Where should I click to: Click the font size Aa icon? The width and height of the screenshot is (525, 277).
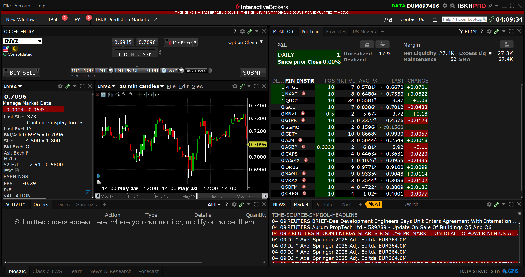click(x=388, y=19)
